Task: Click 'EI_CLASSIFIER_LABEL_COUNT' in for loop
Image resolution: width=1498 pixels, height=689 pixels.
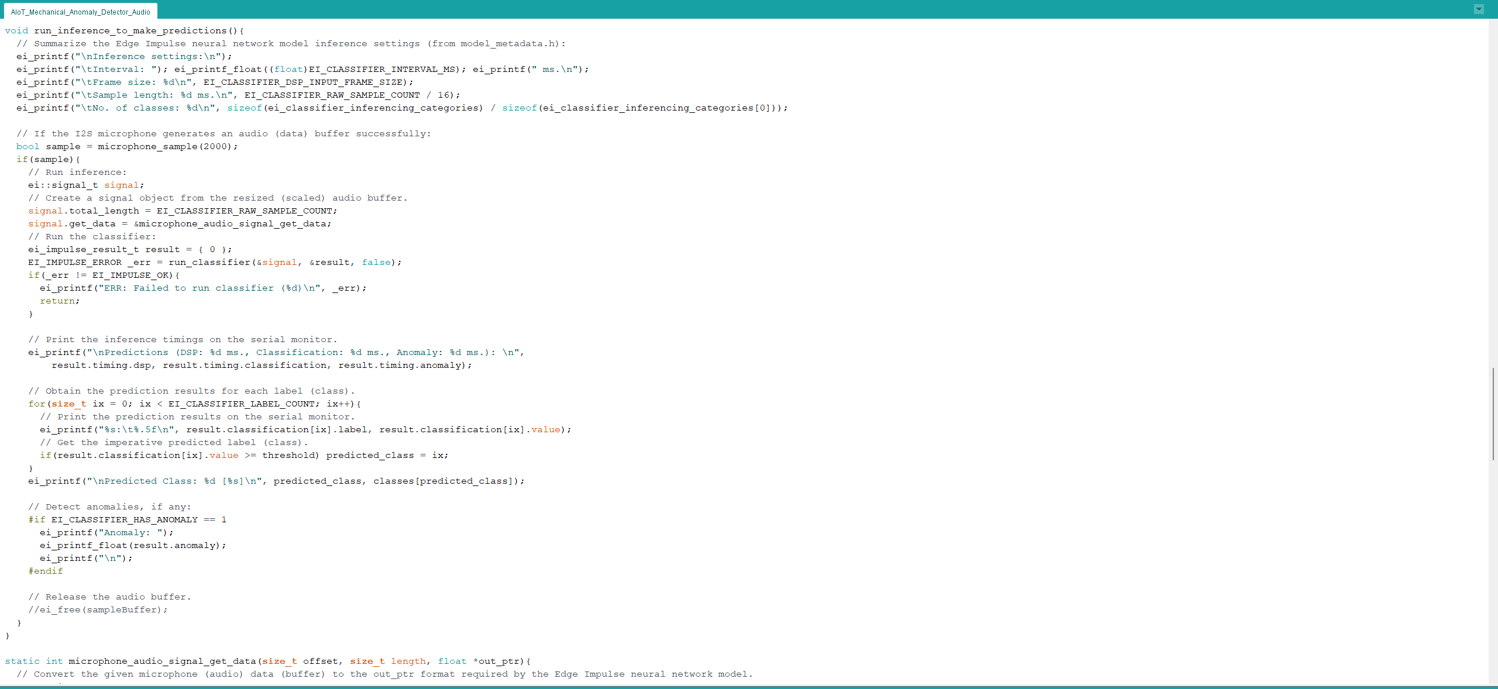Action: [242, 404]
